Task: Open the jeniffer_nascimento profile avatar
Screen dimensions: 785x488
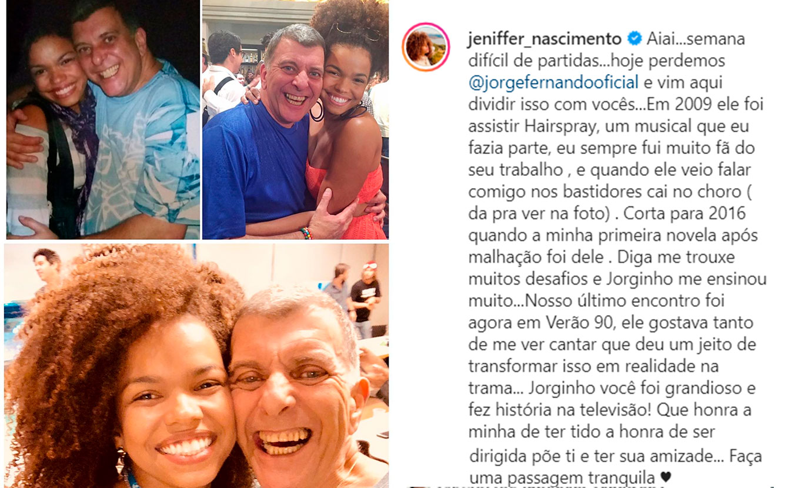Action: coord(426,47)
